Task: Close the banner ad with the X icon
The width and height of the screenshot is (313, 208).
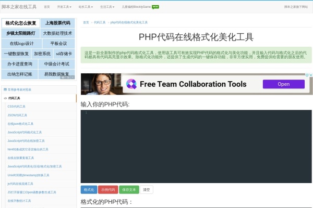Action: (x=310, y=75)
